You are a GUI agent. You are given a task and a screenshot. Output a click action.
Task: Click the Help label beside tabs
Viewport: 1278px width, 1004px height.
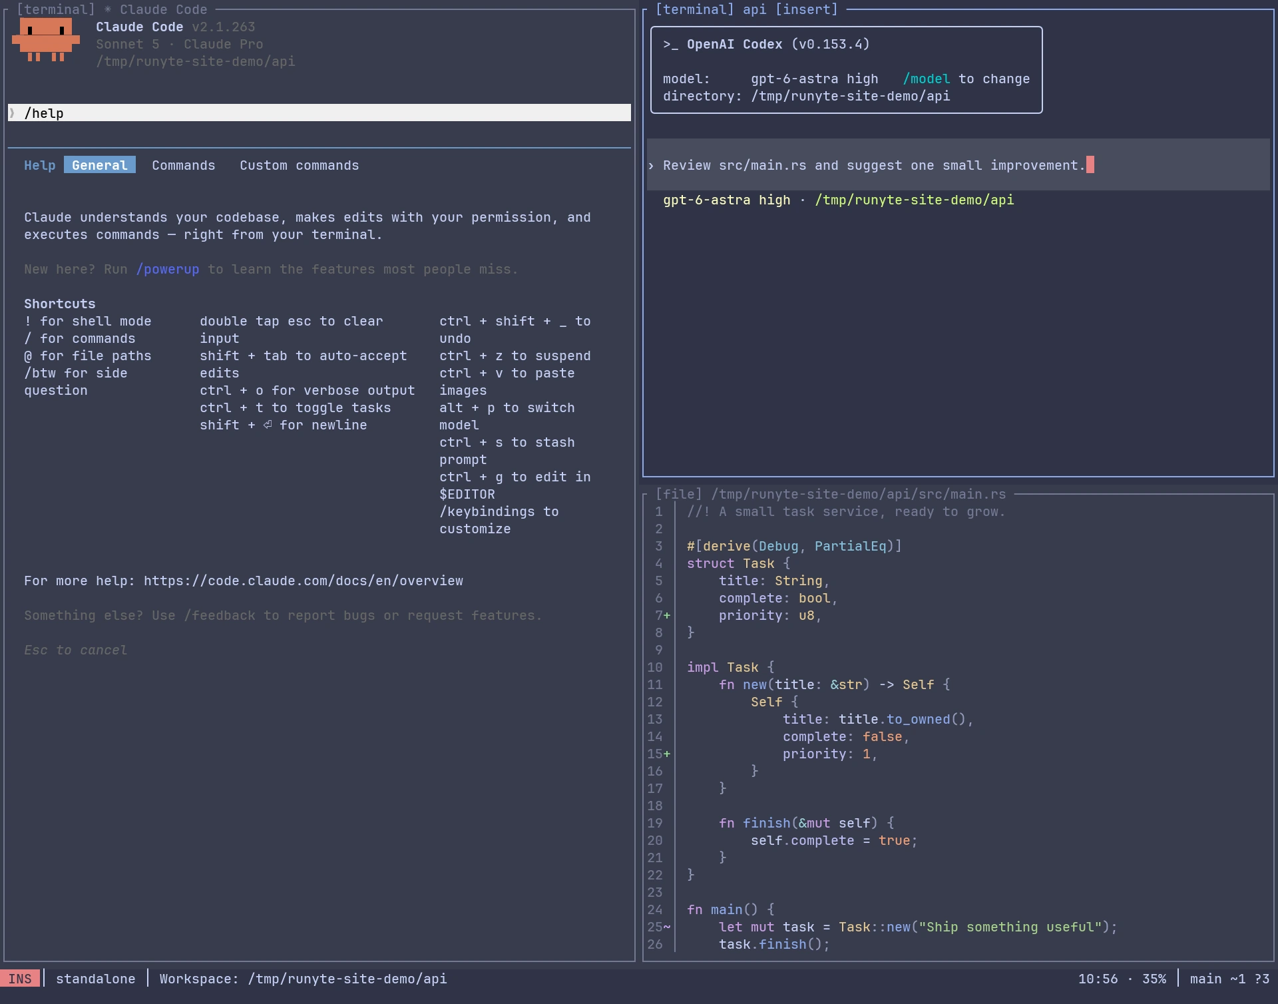click(x=40, y=165)
